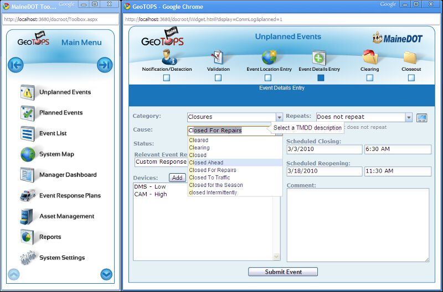The width and height of the screenshot is (443, 292).
Task: Click the menu scroll-down round arrow
Action: pos(106,274)
